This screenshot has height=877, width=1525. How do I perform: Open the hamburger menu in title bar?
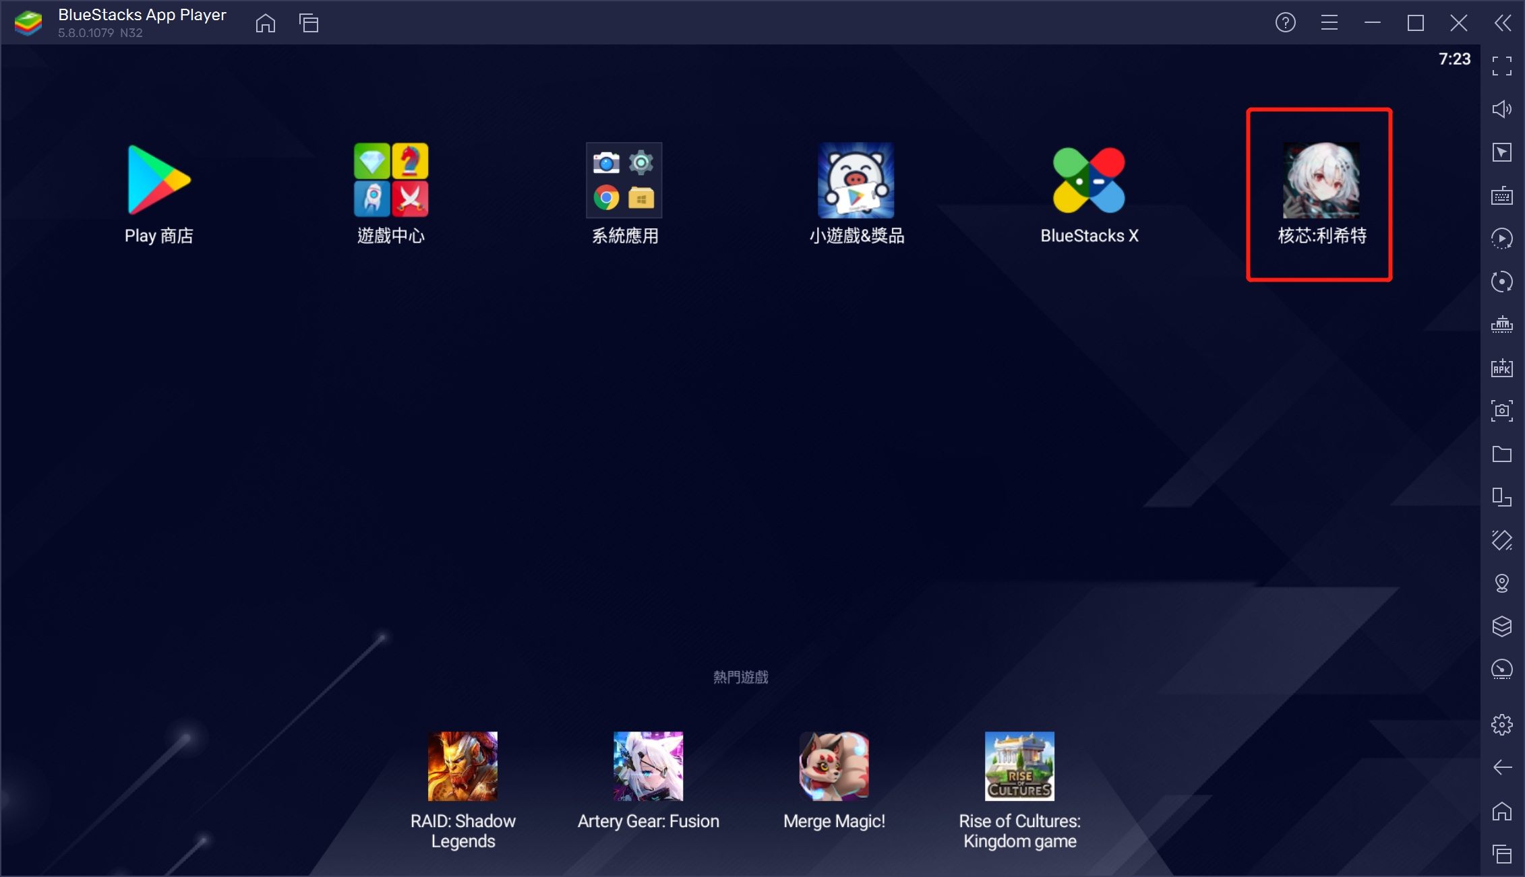1329,23
